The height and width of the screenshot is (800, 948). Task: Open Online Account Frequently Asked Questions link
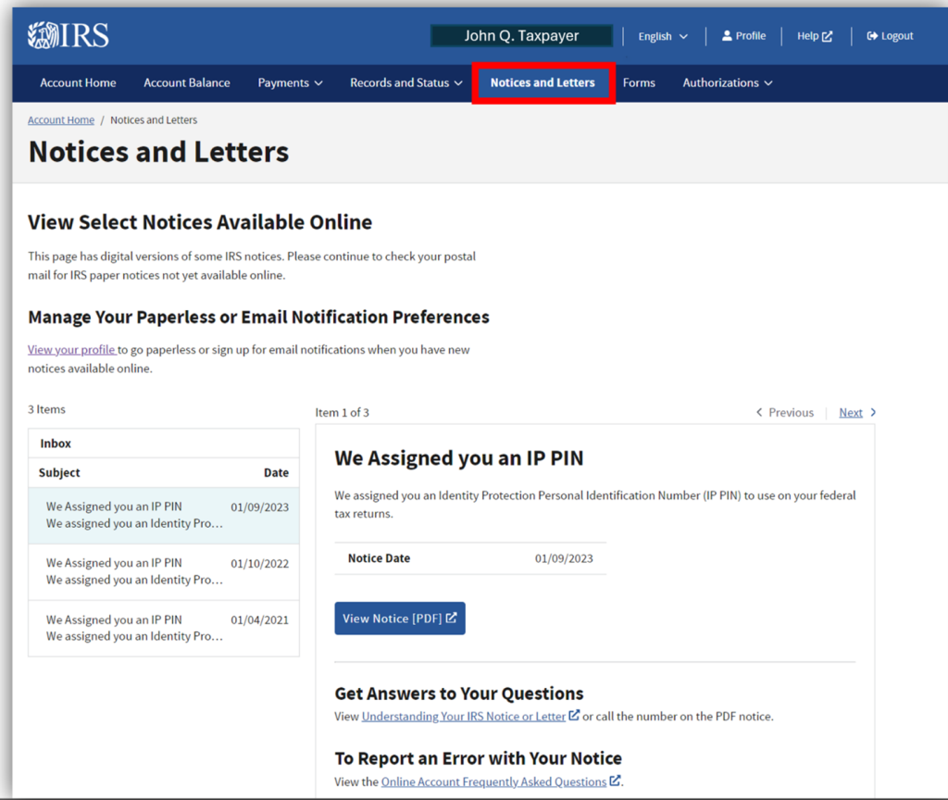click(493, 781)
